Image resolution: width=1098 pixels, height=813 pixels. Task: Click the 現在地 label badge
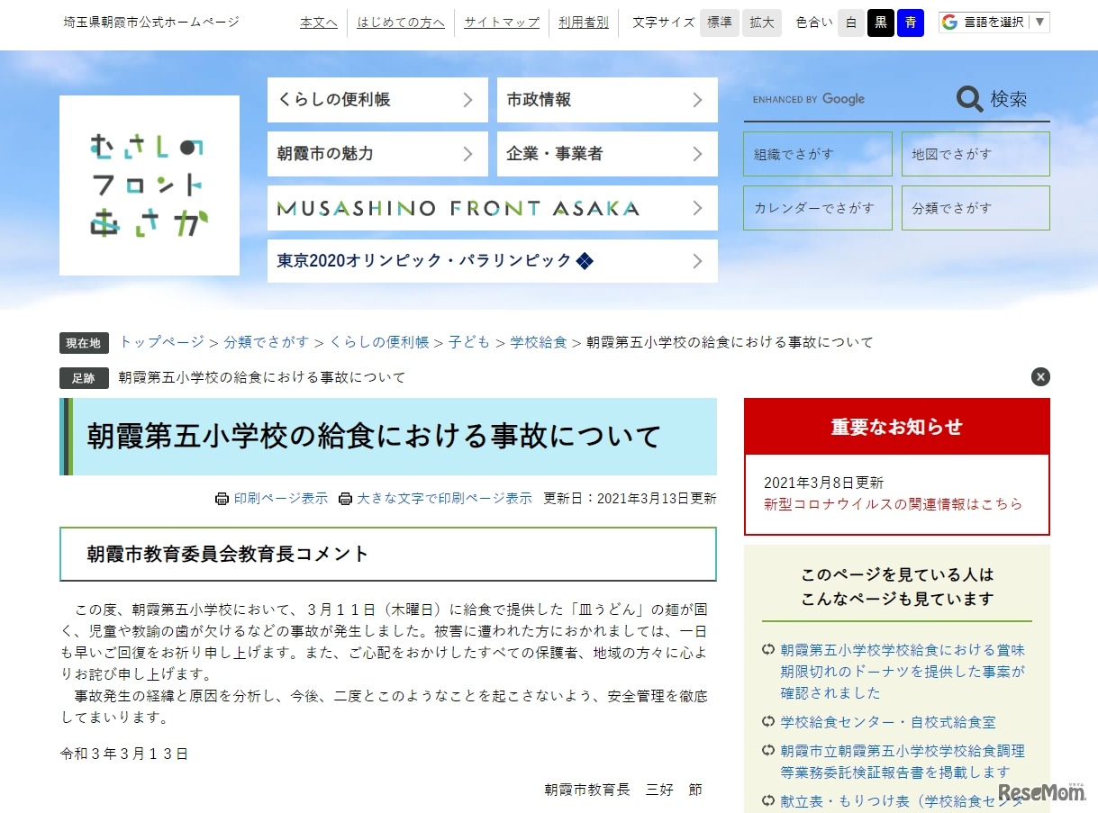(84, 343)
